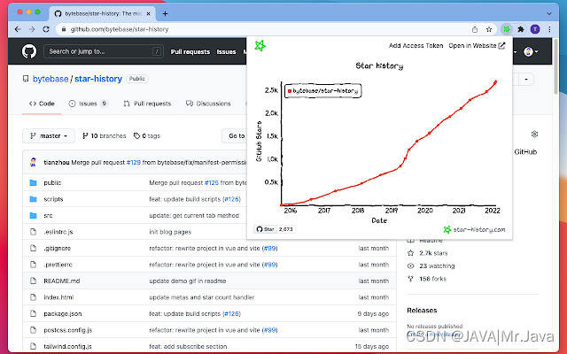Go forward in browser history

pyautogui.click(x=32, y=29)
